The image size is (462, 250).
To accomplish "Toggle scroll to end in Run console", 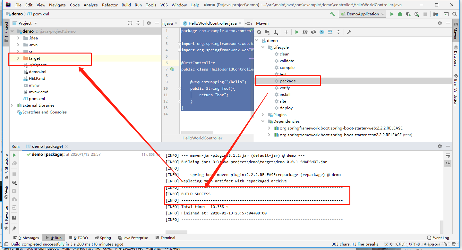I will pos(448,163).
